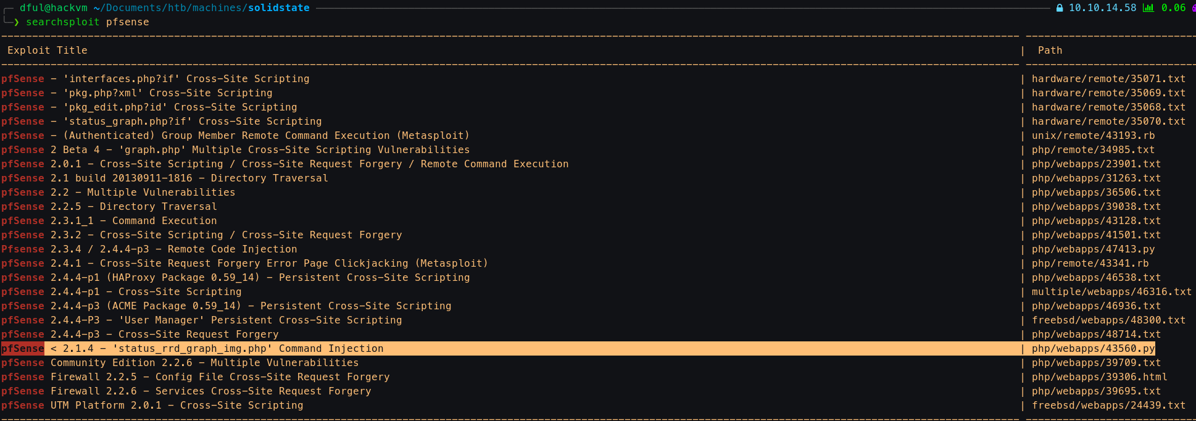Click the path hardware/remote/35068.txt
Screen dimensions: 1196x421
point(1109,107)
